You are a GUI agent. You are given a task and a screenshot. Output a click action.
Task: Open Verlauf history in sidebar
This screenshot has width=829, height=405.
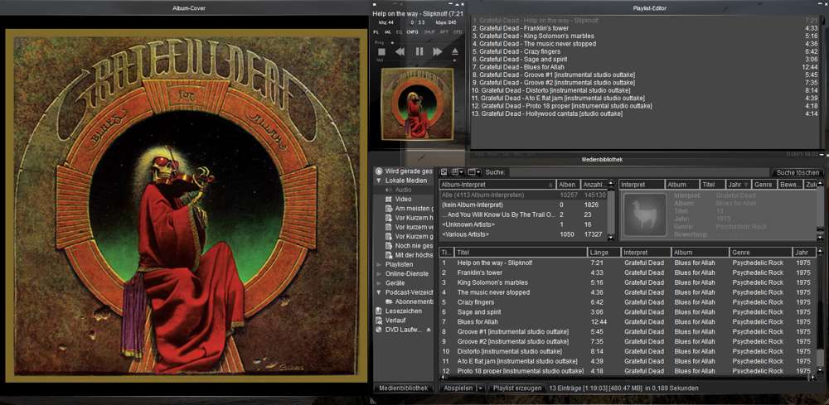coord(397,320)
